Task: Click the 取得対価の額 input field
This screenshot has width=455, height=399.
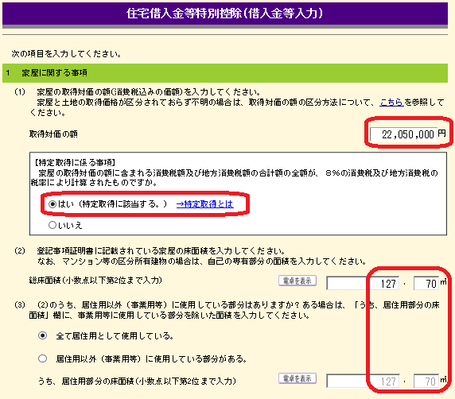Action: [403, 134]
